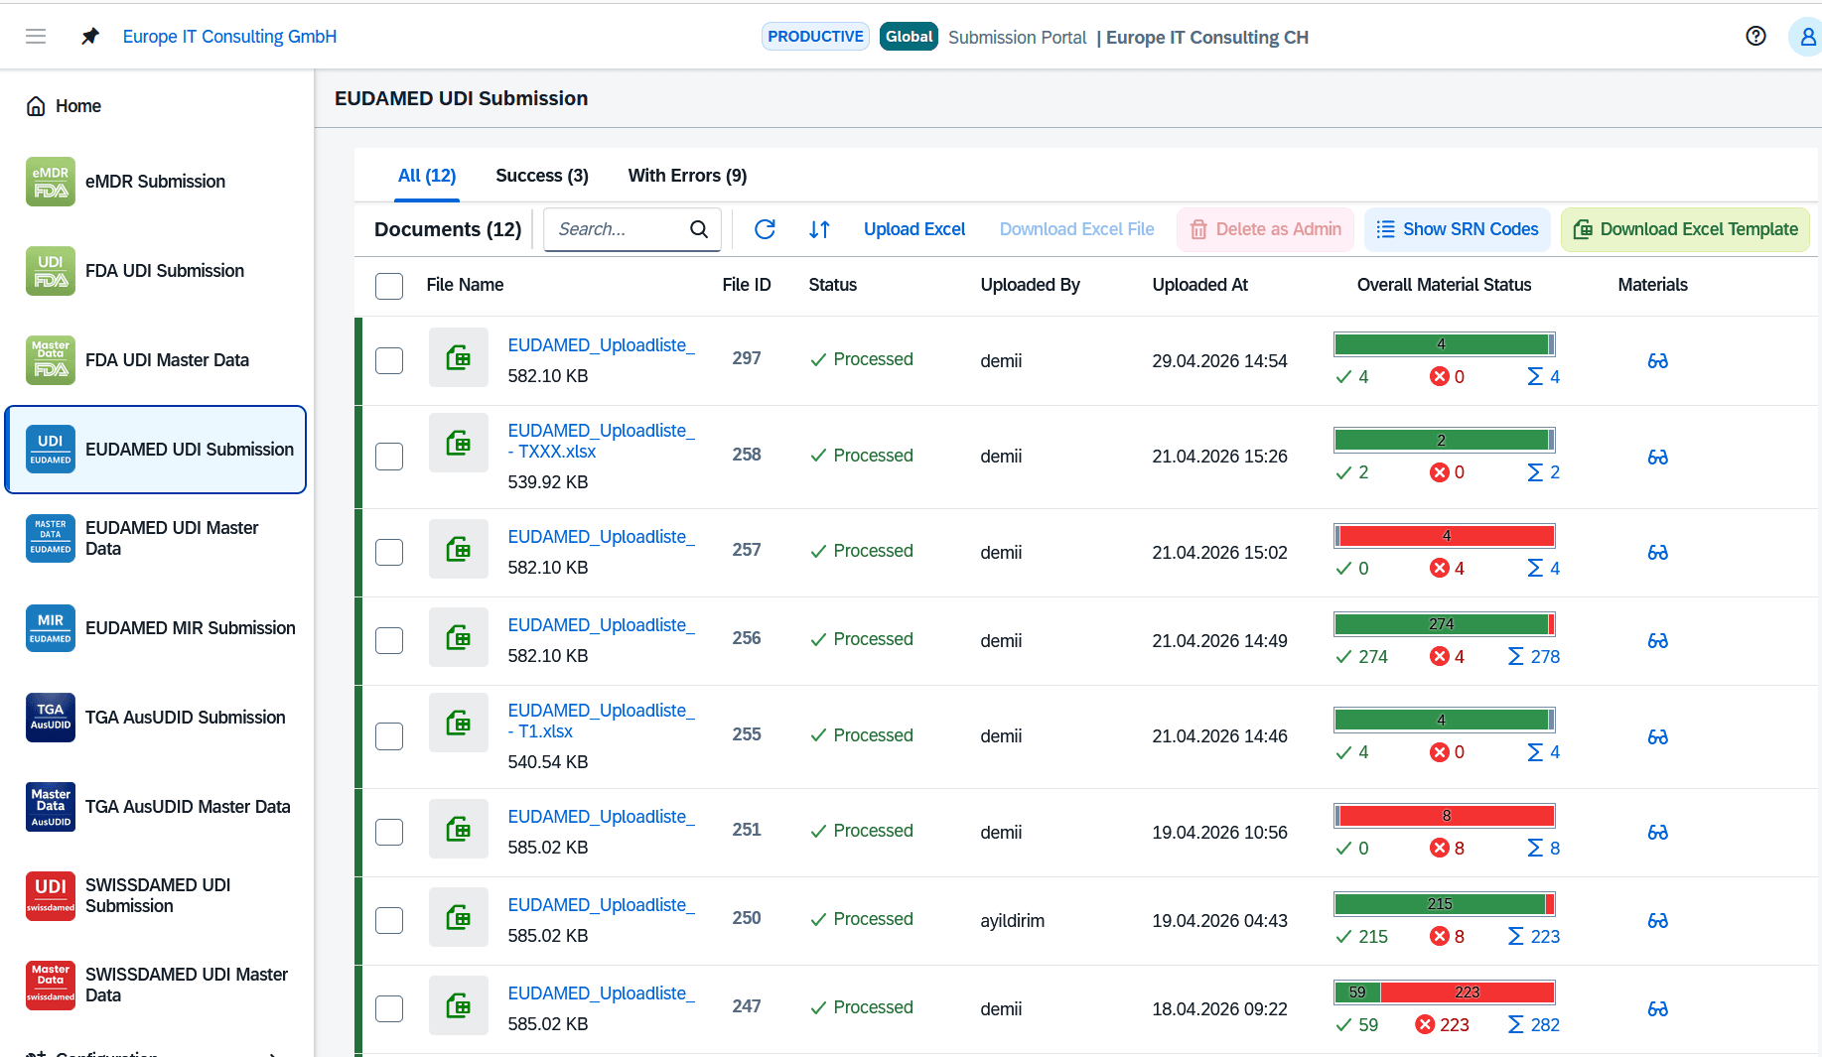Open EUDAMED UDI Master Data in sidebar

[156, 539]
